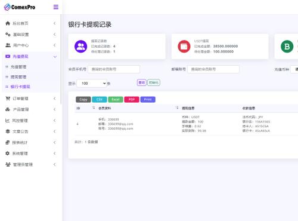The height and width of the screenshot is (221, 298).
Task: Open the 提现管理 submenu item
Action: (18, 77)
